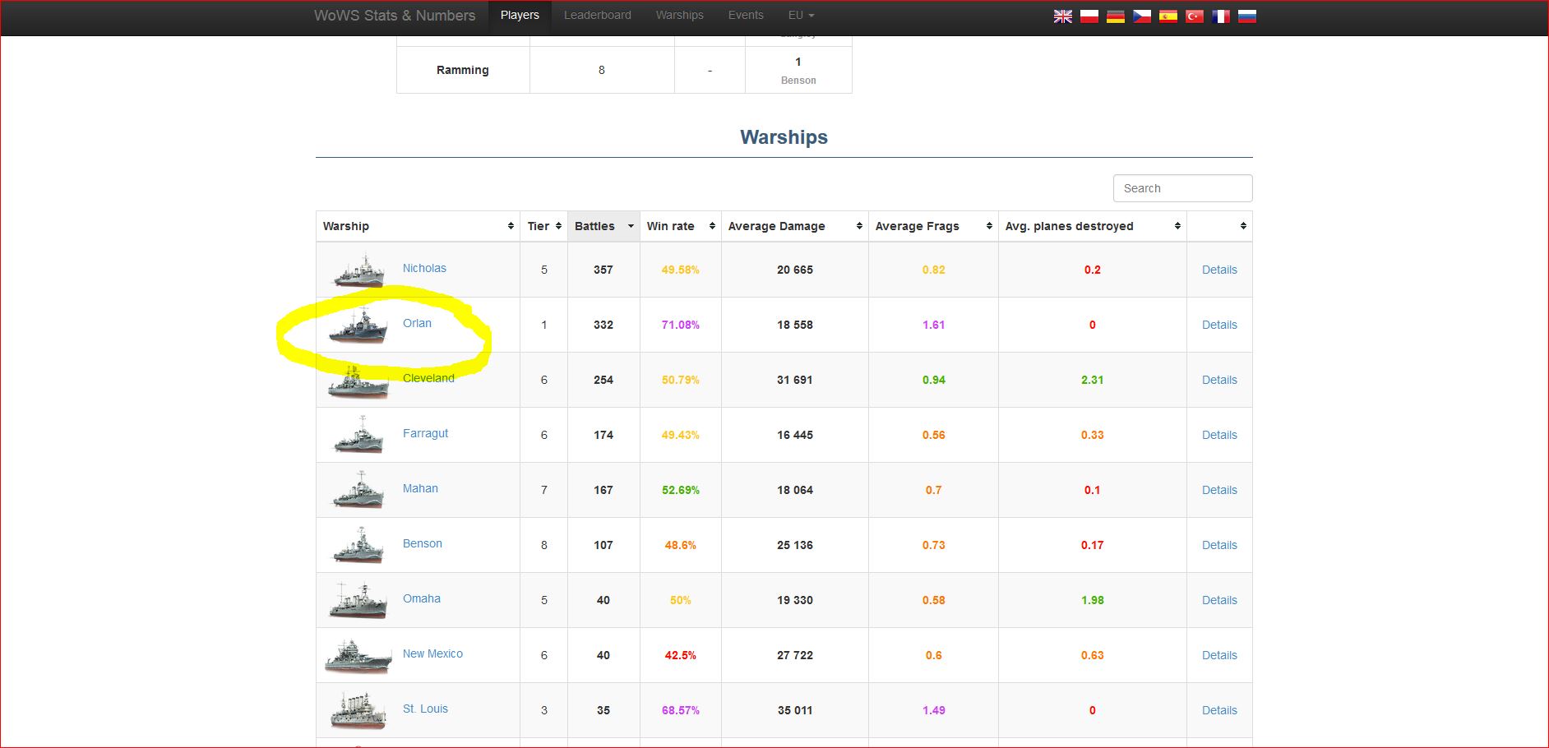This screenshot has width=1549, height=748.
Task: Open the Orlan warship link
Action: click(x=417, y=323)
